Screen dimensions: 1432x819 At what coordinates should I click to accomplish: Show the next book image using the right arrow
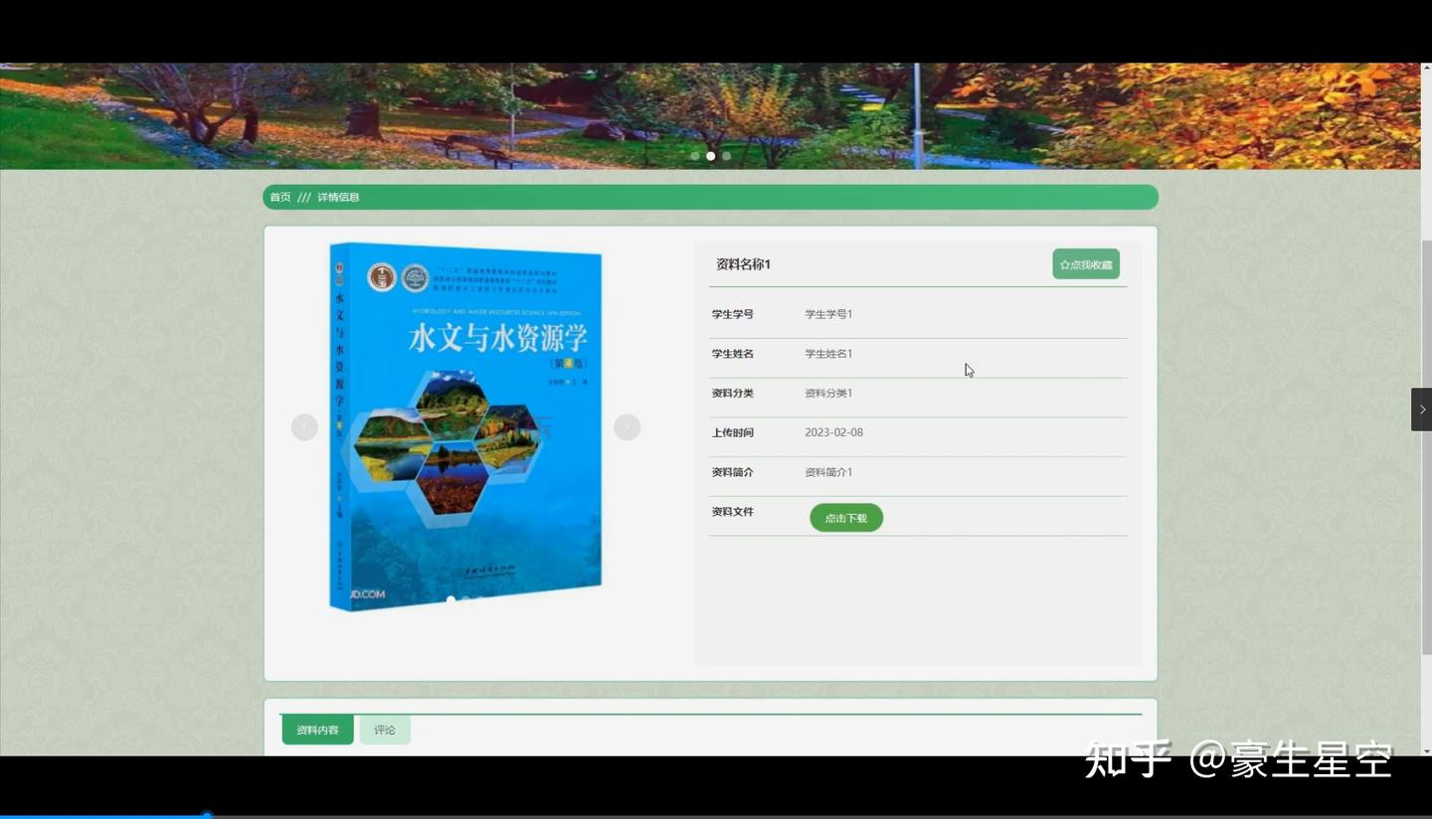pos(626,427)
